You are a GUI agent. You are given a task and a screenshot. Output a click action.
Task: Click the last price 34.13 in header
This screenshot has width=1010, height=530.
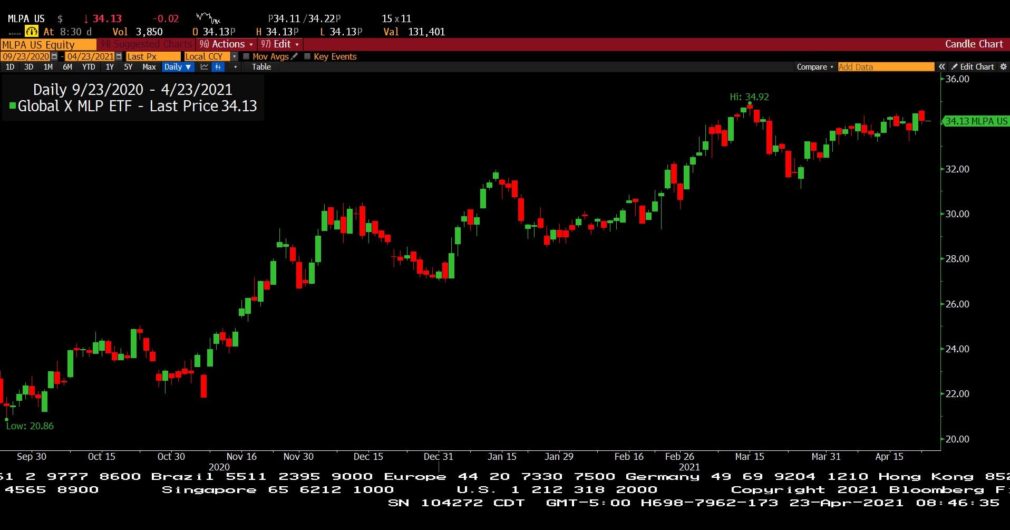coord(107,18)
